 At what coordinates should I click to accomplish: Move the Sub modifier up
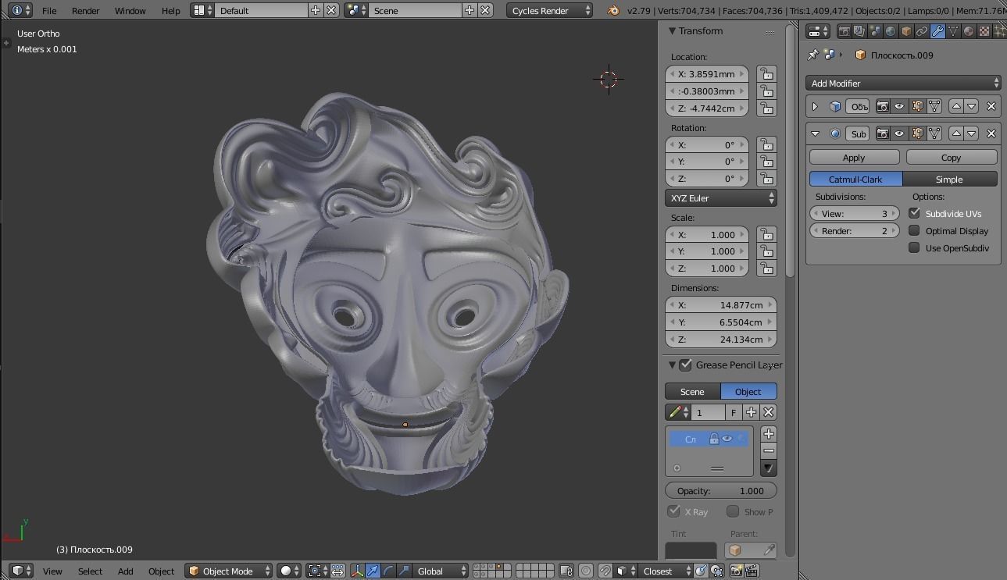(956, 133)
